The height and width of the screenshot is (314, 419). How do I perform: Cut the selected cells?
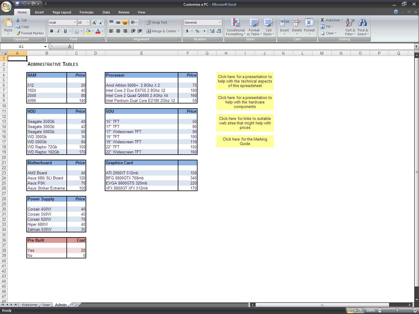[x=22, y=20]
